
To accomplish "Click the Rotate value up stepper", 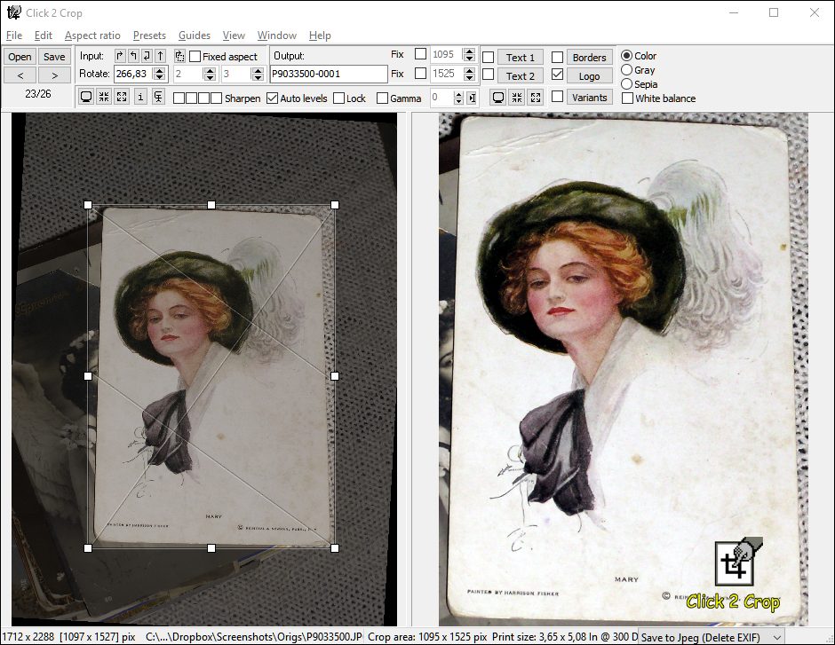I will (158, 70).
